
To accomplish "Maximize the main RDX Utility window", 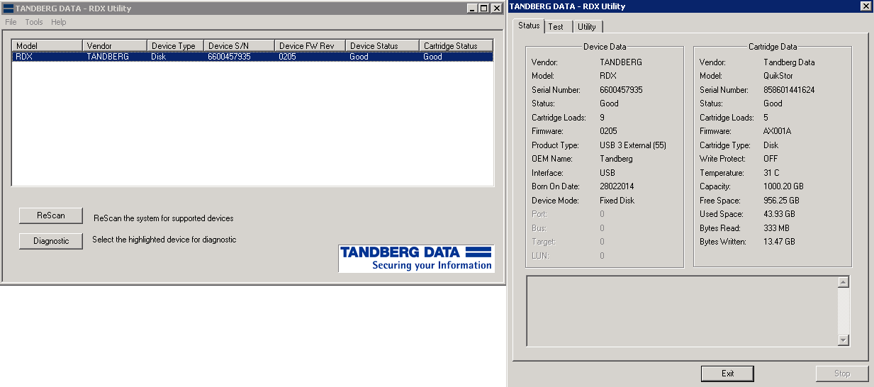I will (x=483, y=8).
